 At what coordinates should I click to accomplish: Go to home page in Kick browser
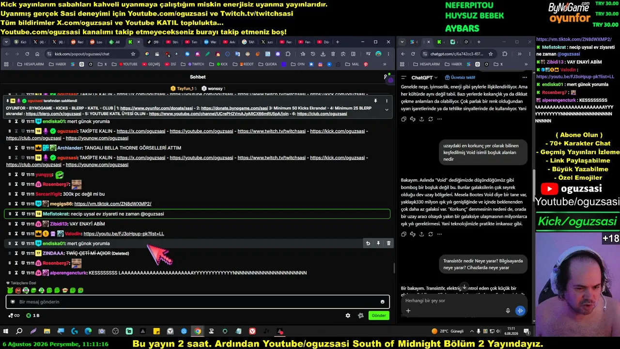coord(38,54)
